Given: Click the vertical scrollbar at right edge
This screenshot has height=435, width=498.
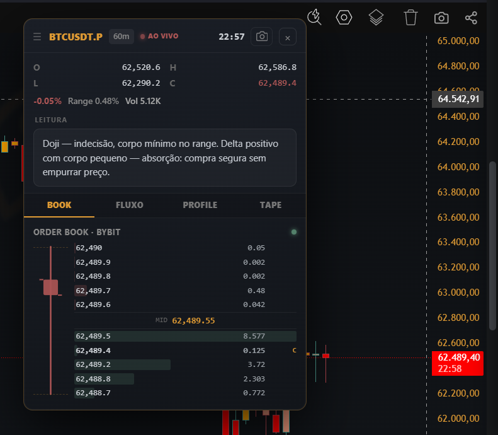Looking at the screenshot, I should (x=492, y=246).
